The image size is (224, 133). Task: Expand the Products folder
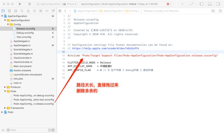tap(5, 87)
